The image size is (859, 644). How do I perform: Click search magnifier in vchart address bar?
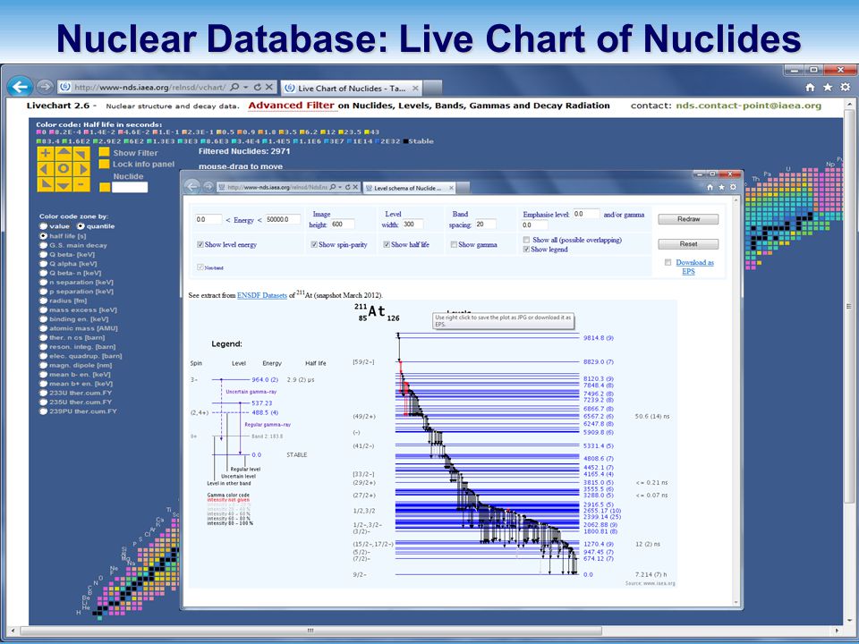click(x=234, y=87)
